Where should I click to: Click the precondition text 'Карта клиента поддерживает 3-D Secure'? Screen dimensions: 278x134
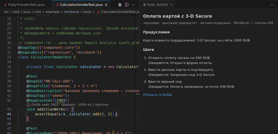197,40
